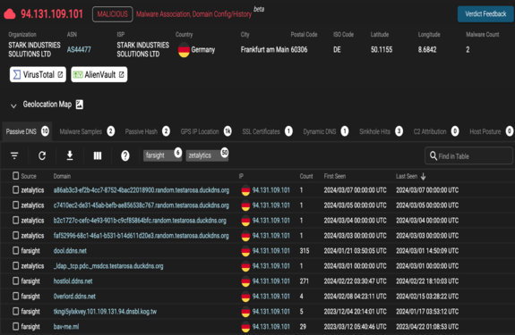Open the AS44477 ASN link
Viewport: 515px width, 335px height.
coord(79,50)
